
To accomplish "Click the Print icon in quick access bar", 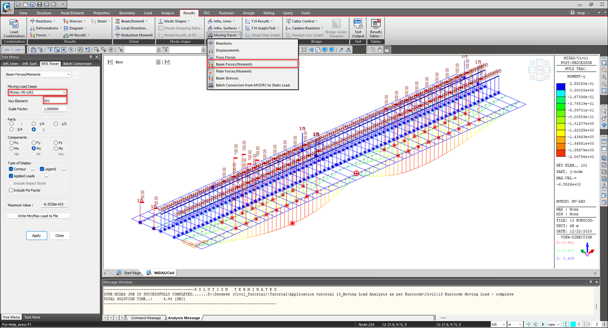I will coord(46,4).
